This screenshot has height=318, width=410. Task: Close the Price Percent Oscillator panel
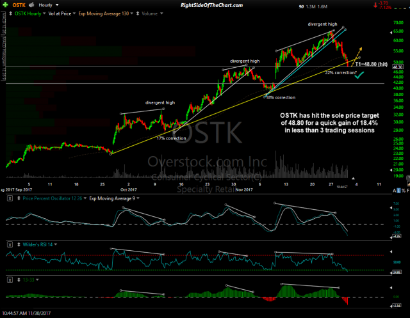tap(10, 199)
